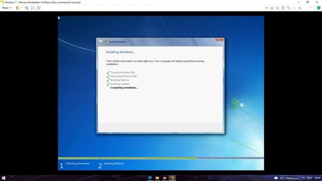The image size is (322, 181).
Task: Click the 'Installing Windows' stage label at bottom
Action: [x=114, y=163]
